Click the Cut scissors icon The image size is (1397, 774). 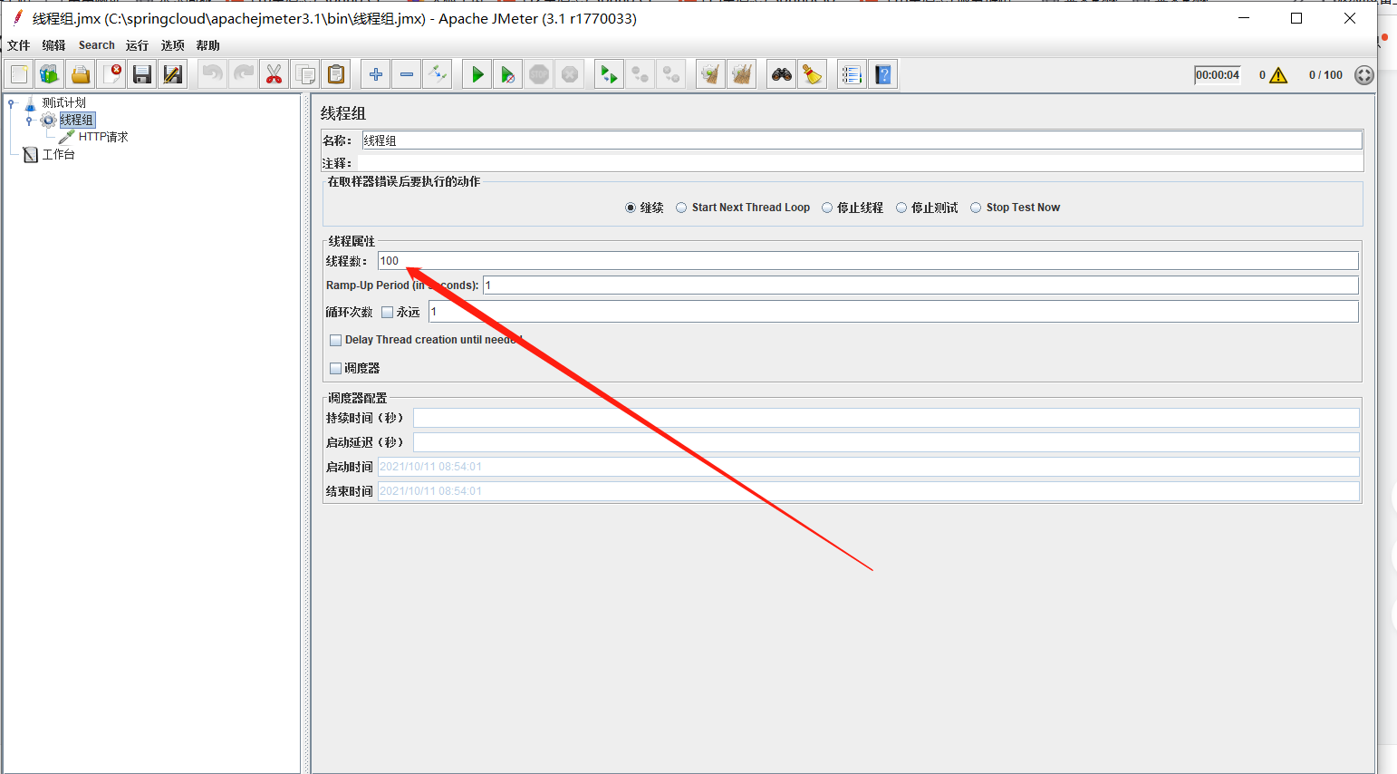tap(275, 74)
